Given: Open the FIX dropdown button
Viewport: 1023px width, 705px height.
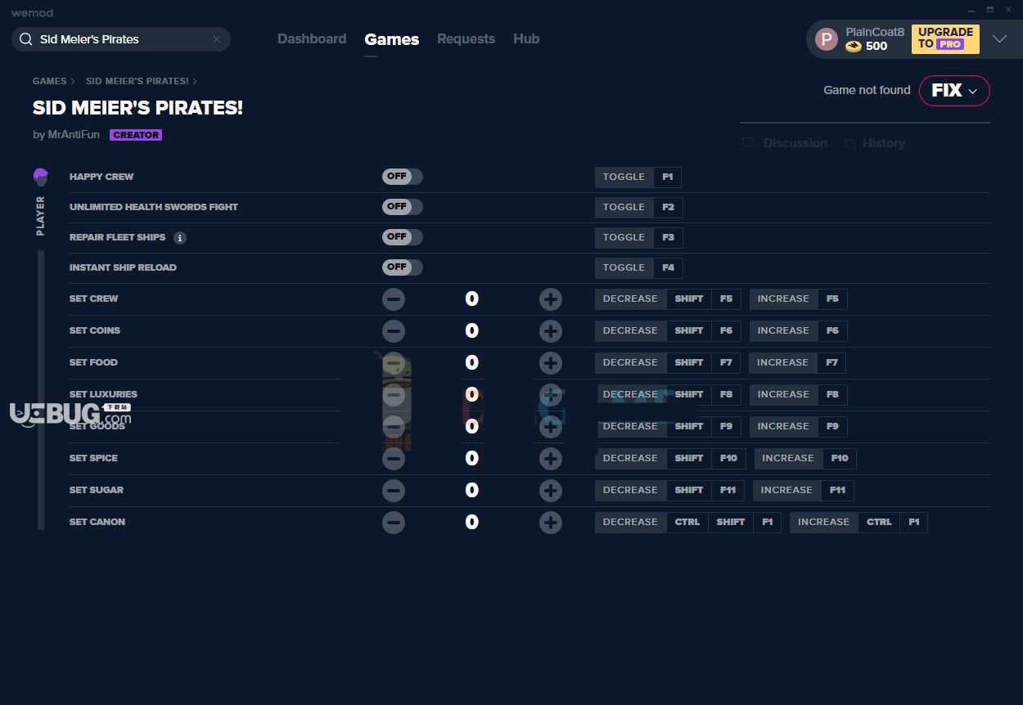Looking at the screenshot, I should click(x=954, y=91).
